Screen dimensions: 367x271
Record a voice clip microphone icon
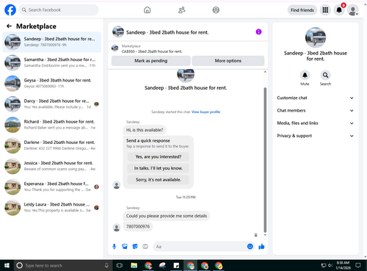coord(115,247)
